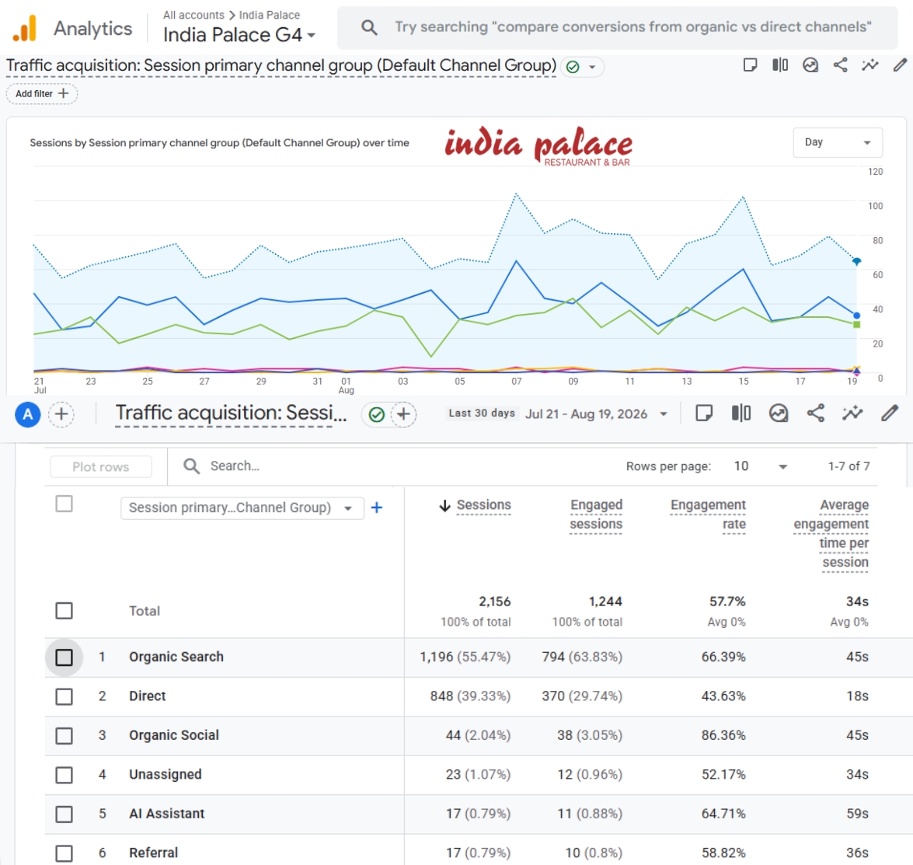The image size is (913, 865).
Task: Check the Direct row checkbox
Action: (x=64, y=696)
